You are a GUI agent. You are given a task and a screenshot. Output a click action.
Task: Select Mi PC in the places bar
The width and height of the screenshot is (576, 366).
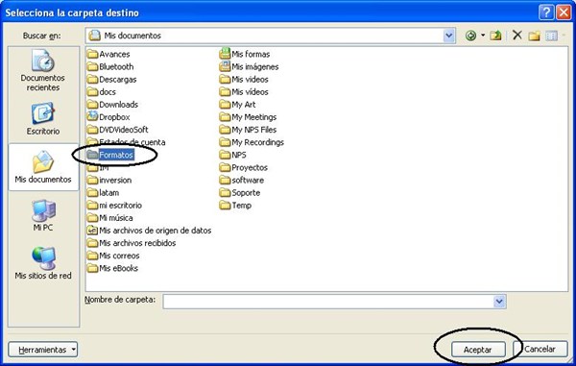43,216
